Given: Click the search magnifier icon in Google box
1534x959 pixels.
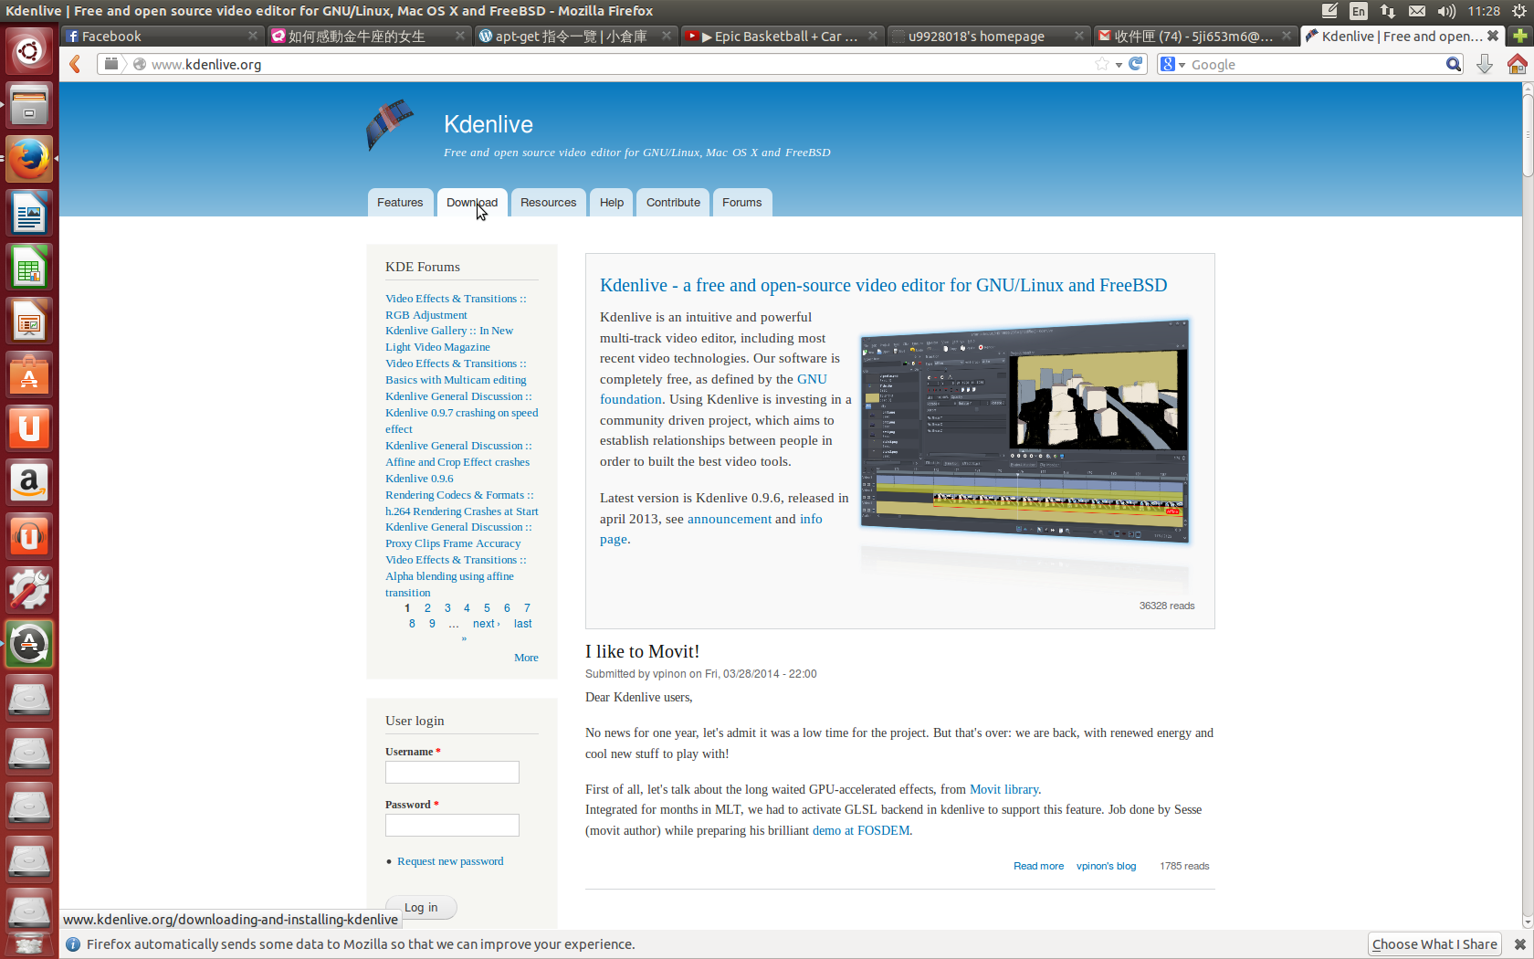Looking at the screenshot, I should 1454,64.
